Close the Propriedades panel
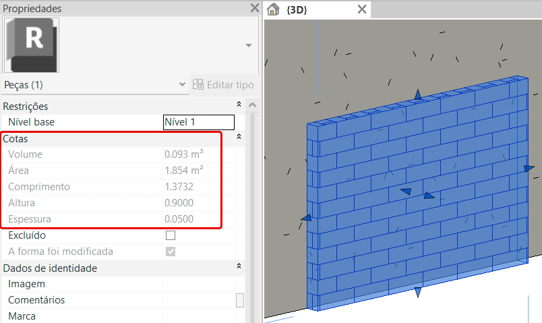 coord(255,8)
